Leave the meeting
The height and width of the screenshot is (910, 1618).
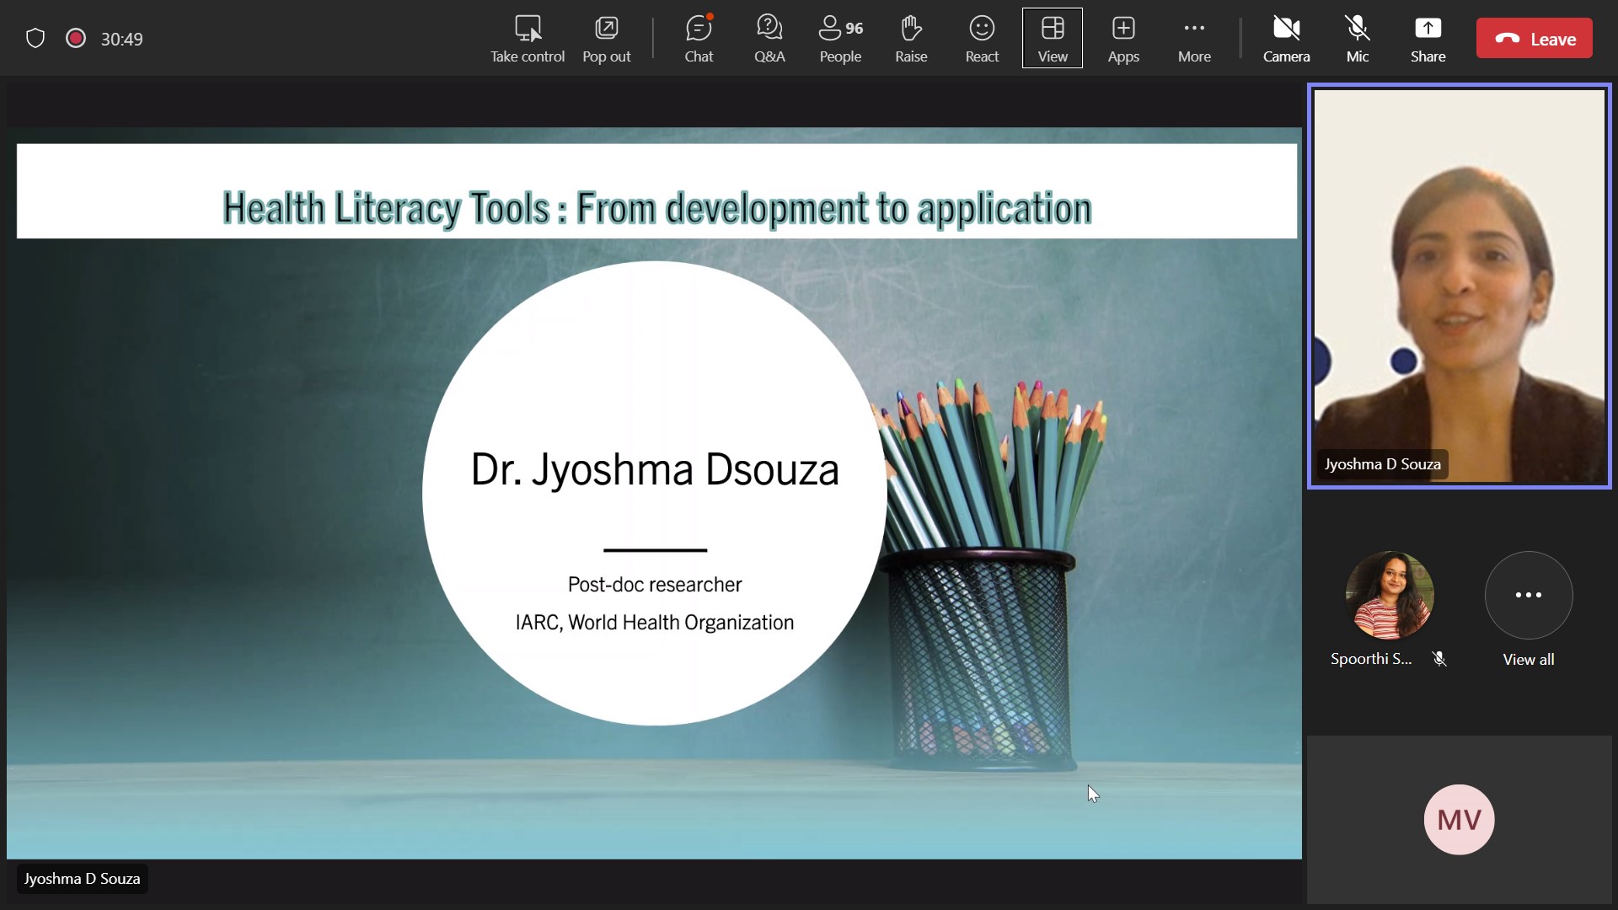pos(1534,39)
